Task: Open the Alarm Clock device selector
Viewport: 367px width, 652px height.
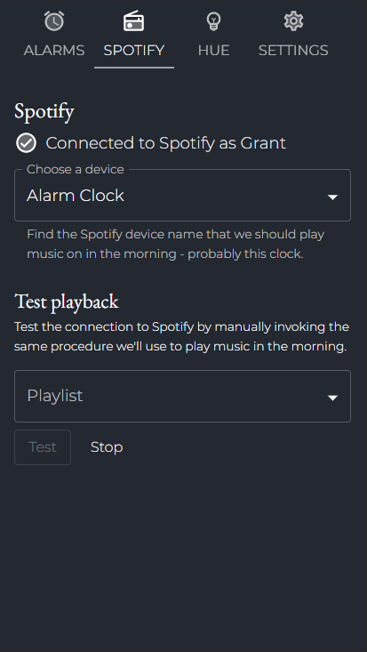Action: pos(182,195)
